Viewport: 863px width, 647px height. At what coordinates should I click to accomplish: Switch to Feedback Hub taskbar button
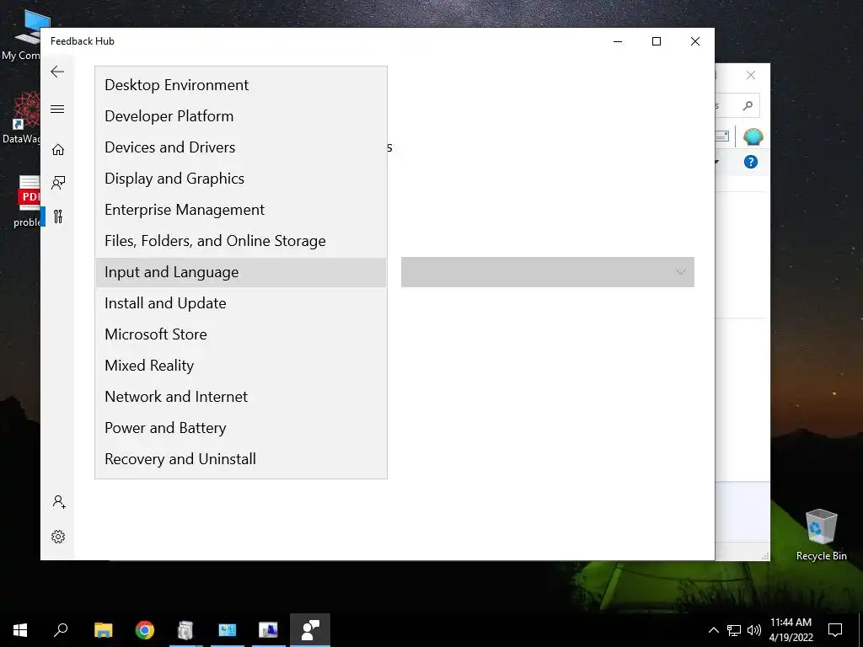(x=310, y=630)
